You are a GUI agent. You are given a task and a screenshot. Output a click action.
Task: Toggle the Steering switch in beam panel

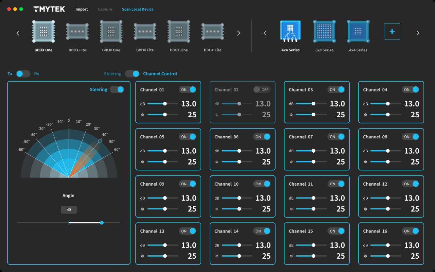click(x=117, y=89)
